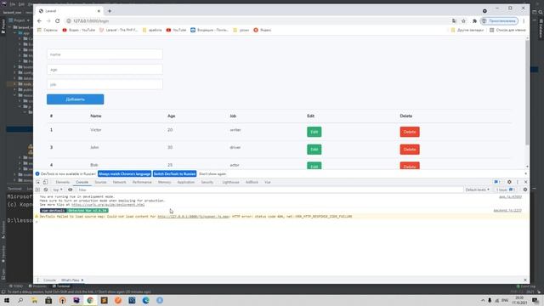Click the job cell 'driver'
The image size is (544, 306).
235,147
